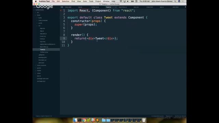Click the battery status icon
Image resolution: width=219 pixels, height=123 pixels.
point(132,1)
